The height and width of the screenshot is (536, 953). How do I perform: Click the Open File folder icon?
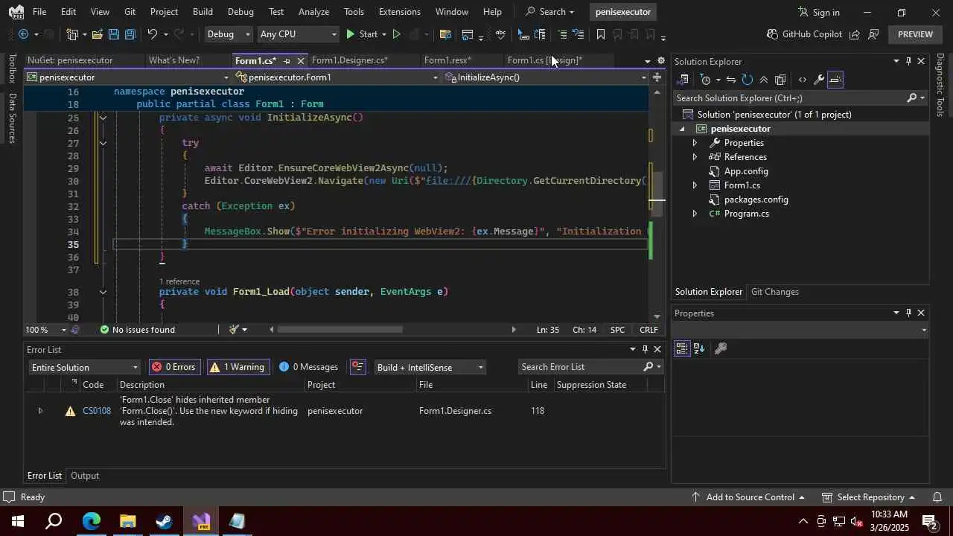coord(98,34)
